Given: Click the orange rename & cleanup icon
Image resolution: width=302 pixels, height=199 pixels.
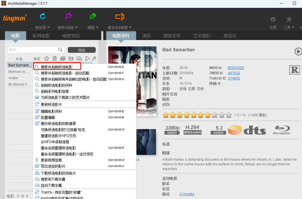Looking at the screenshot, I should (120, 17).
